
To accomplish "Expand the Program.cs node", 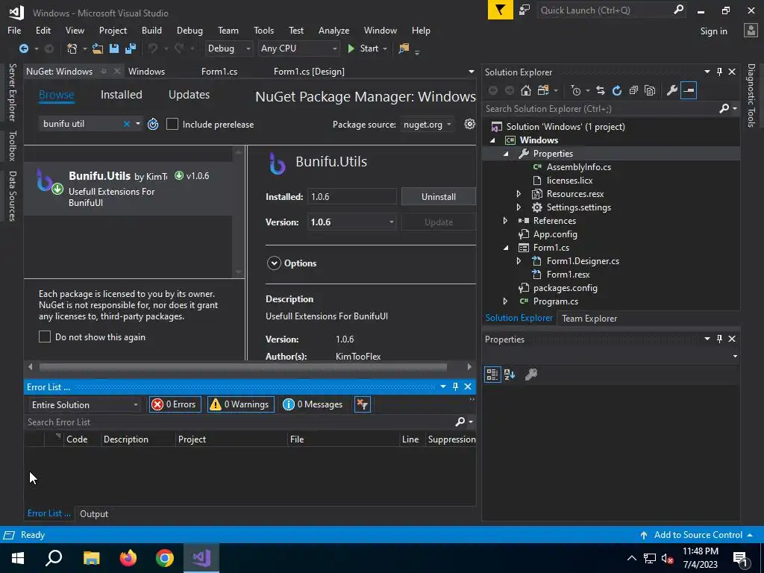I will [505, 301].
